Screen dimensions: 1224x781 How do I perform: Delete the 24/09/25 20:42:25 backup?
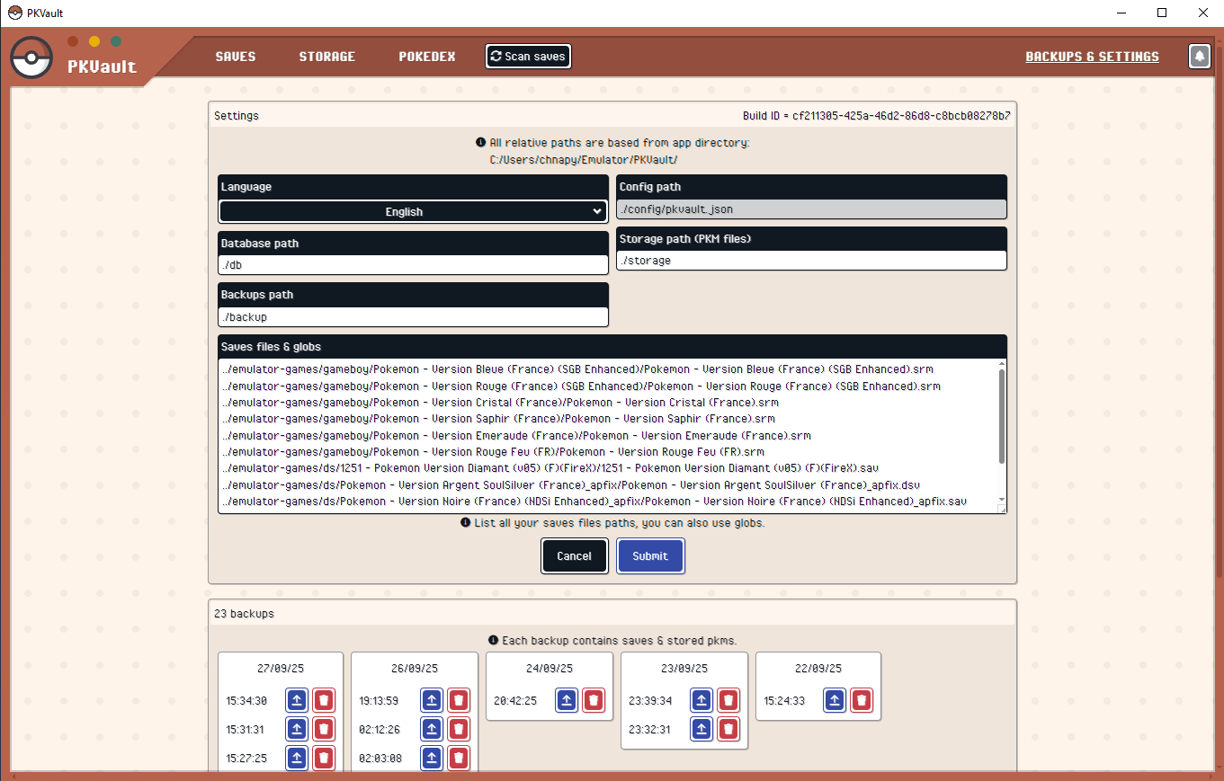click(x=593, y=701)
